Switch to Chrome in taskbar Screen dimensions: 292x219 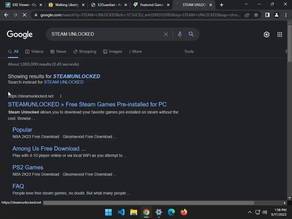tap(146, 212)
